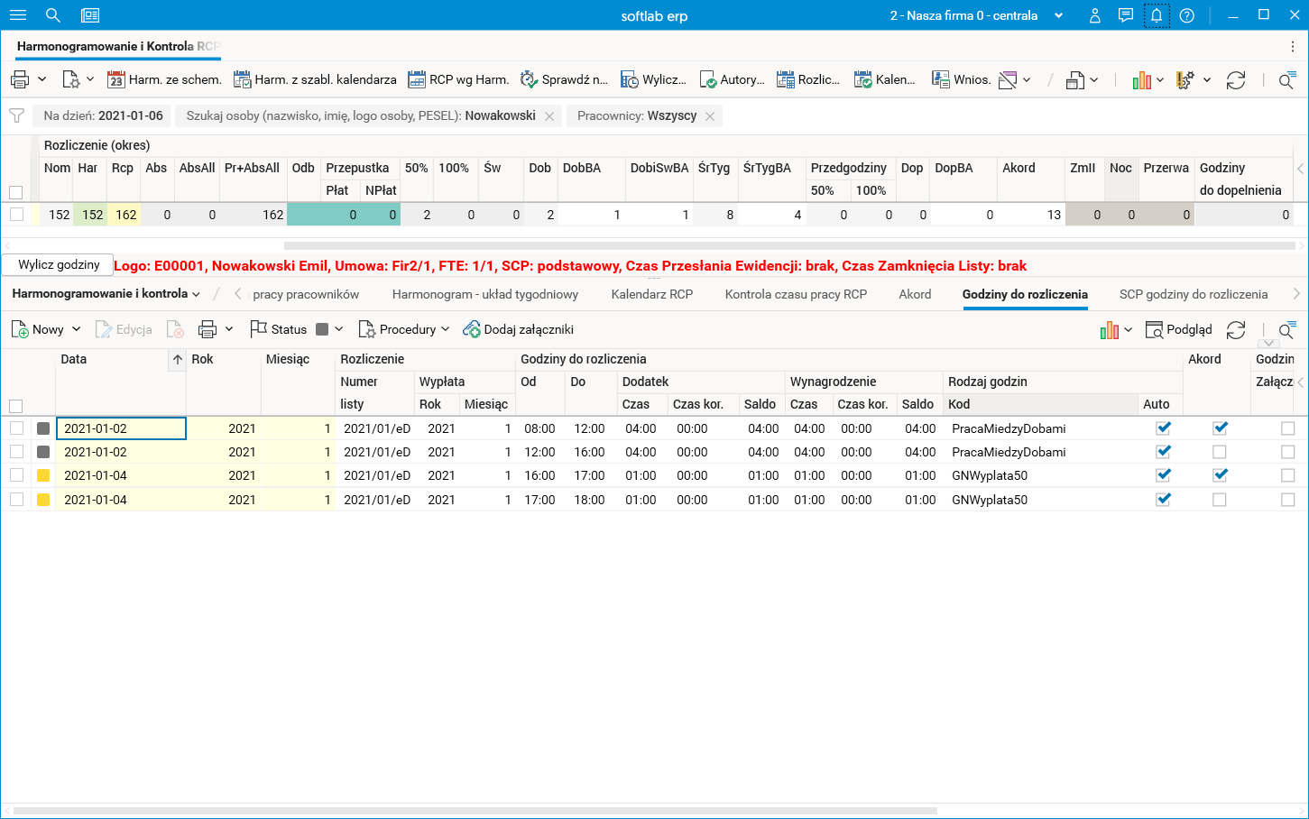Click the gray status square next to Status
The width and height of the screenshot is (1309, 819).
click(x=322, y=330)
